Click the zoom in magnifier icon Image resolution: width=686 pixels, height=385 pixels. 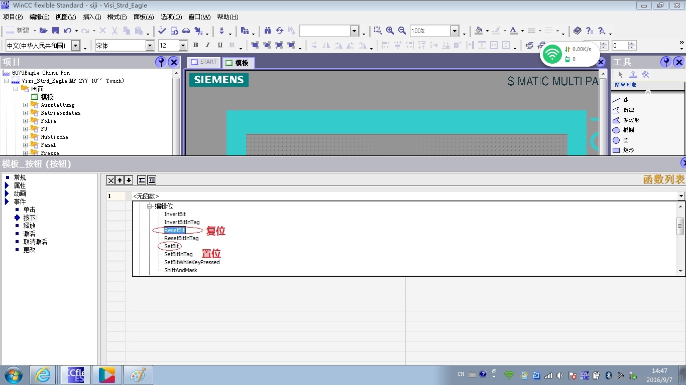pos(390,31)
